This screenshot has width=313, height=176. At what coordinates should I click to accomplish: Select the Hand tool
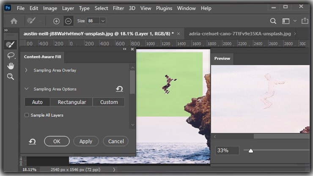click(x=11, y=66)
